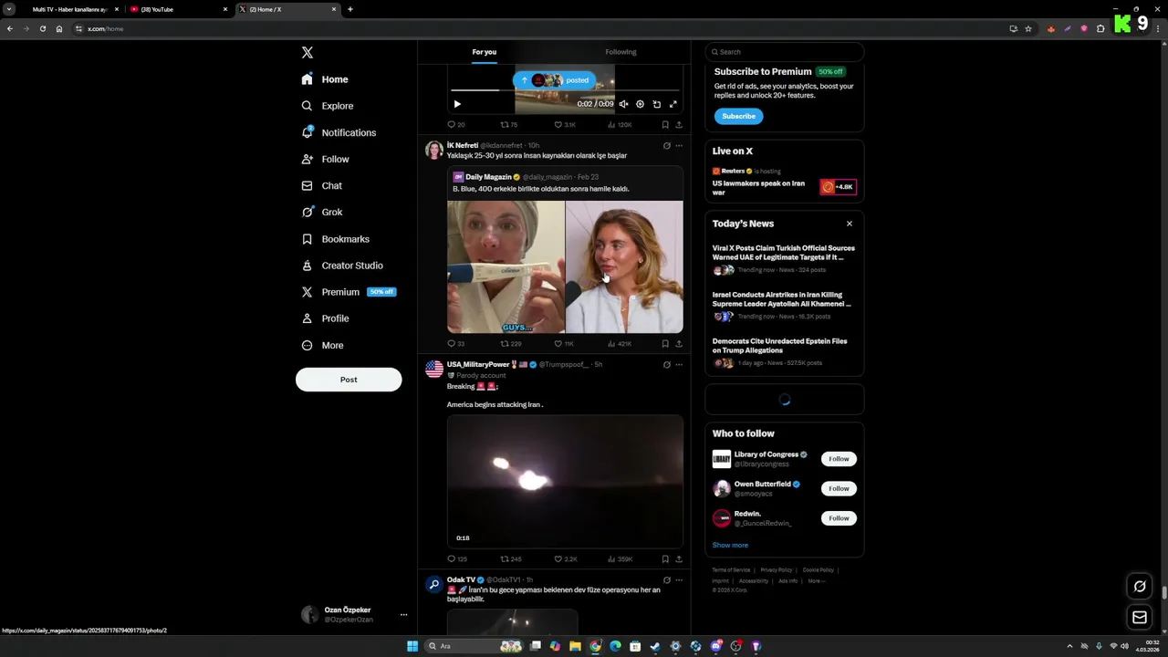Switch to the Following tab

coord(620,52)
